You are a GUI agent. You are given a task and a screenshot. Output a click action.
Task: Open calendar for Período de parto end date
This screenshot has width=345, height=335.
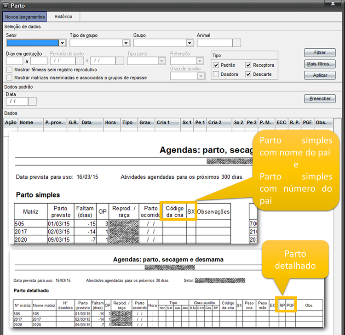pyautogui.click(x=120, y=61)
